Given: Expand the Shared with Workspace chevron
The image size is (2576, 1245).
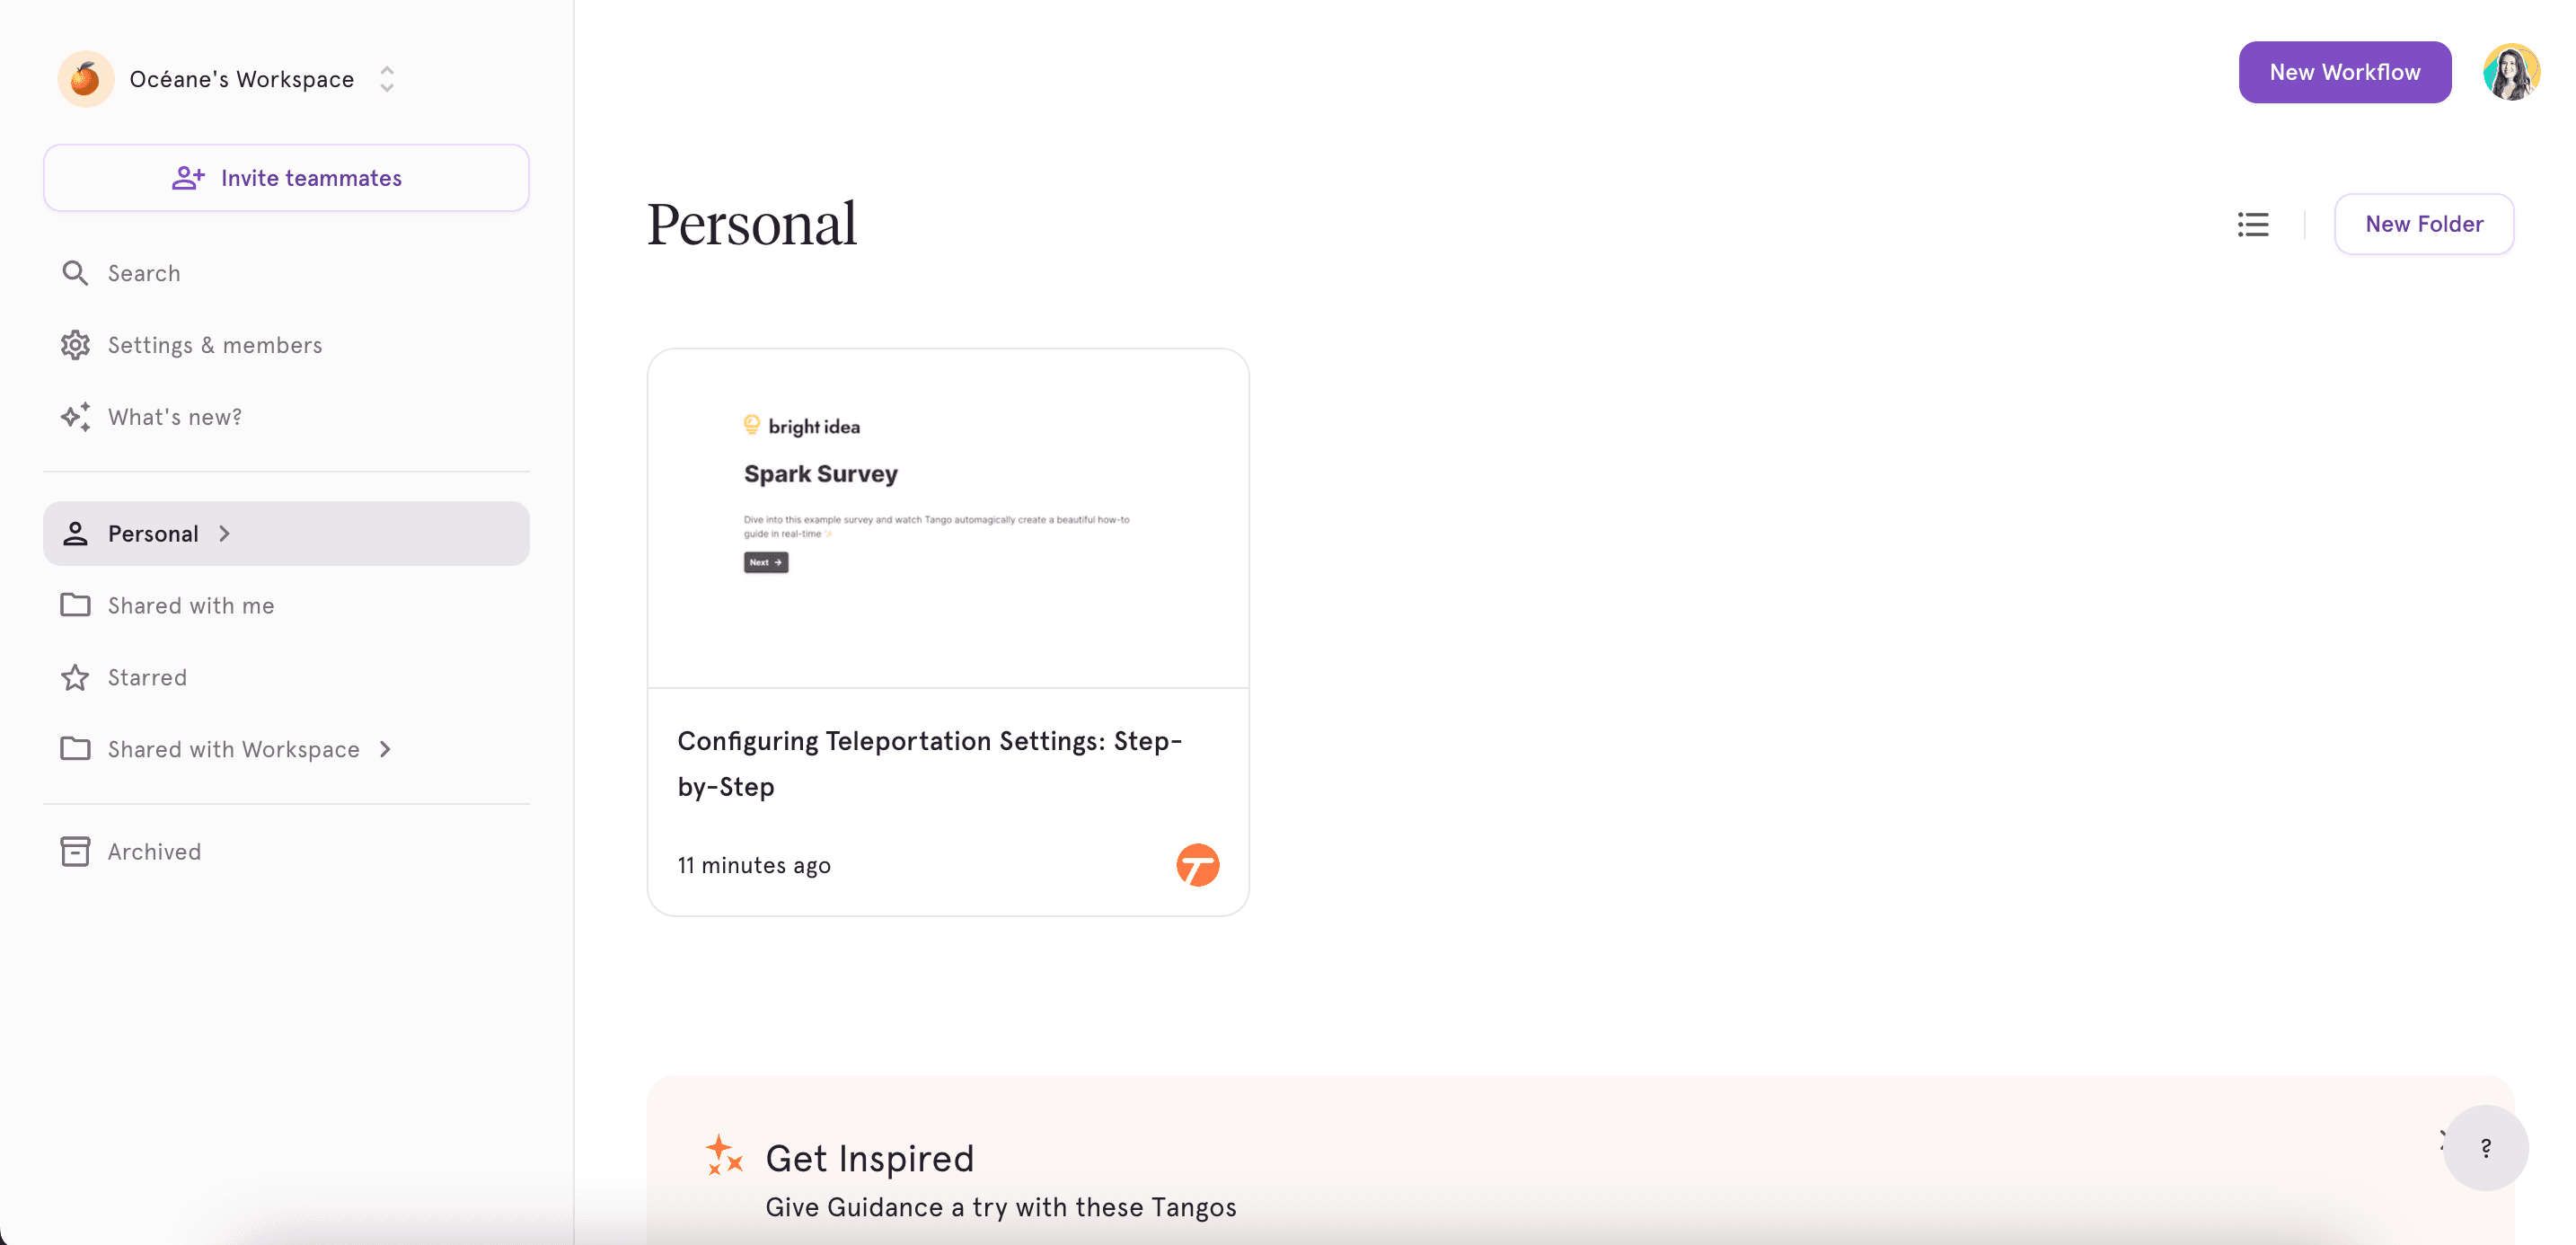Looking at the screenshot, I should pos(384,749).
